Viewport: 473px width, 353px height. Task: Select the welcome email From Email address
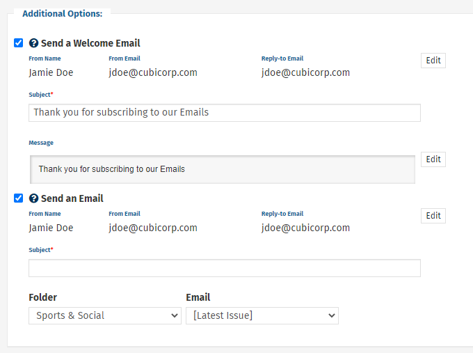click(153, 72)
